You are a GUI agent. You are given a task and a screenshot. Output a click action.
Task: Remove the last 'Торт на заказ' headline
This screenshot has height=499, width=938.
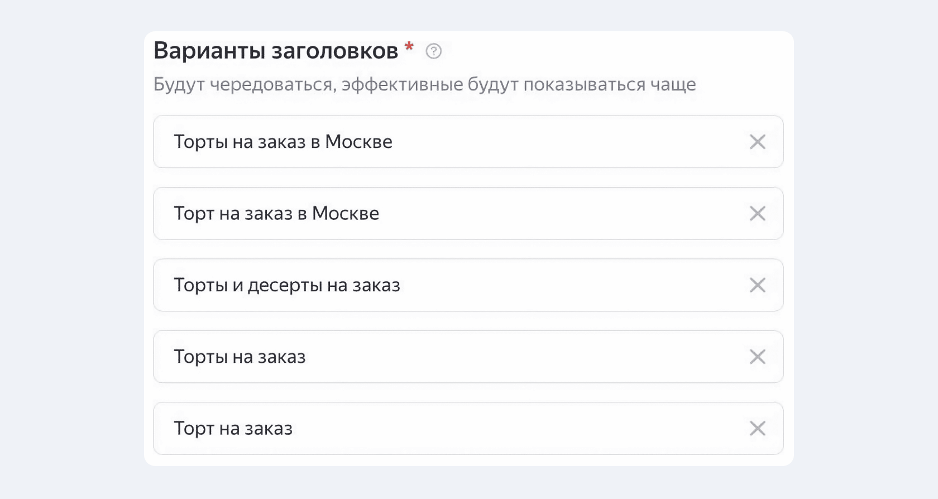[757, 428]
